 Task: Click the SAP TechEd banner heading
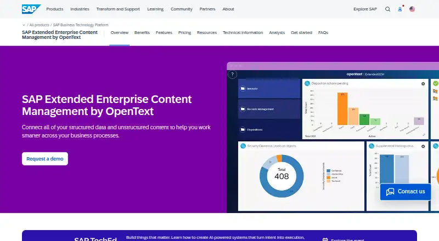tap(95, 239)
